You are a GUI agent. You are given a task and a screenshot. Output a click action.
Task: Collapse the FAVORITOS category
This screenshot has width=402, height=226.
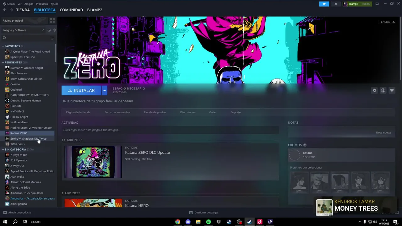3,46
